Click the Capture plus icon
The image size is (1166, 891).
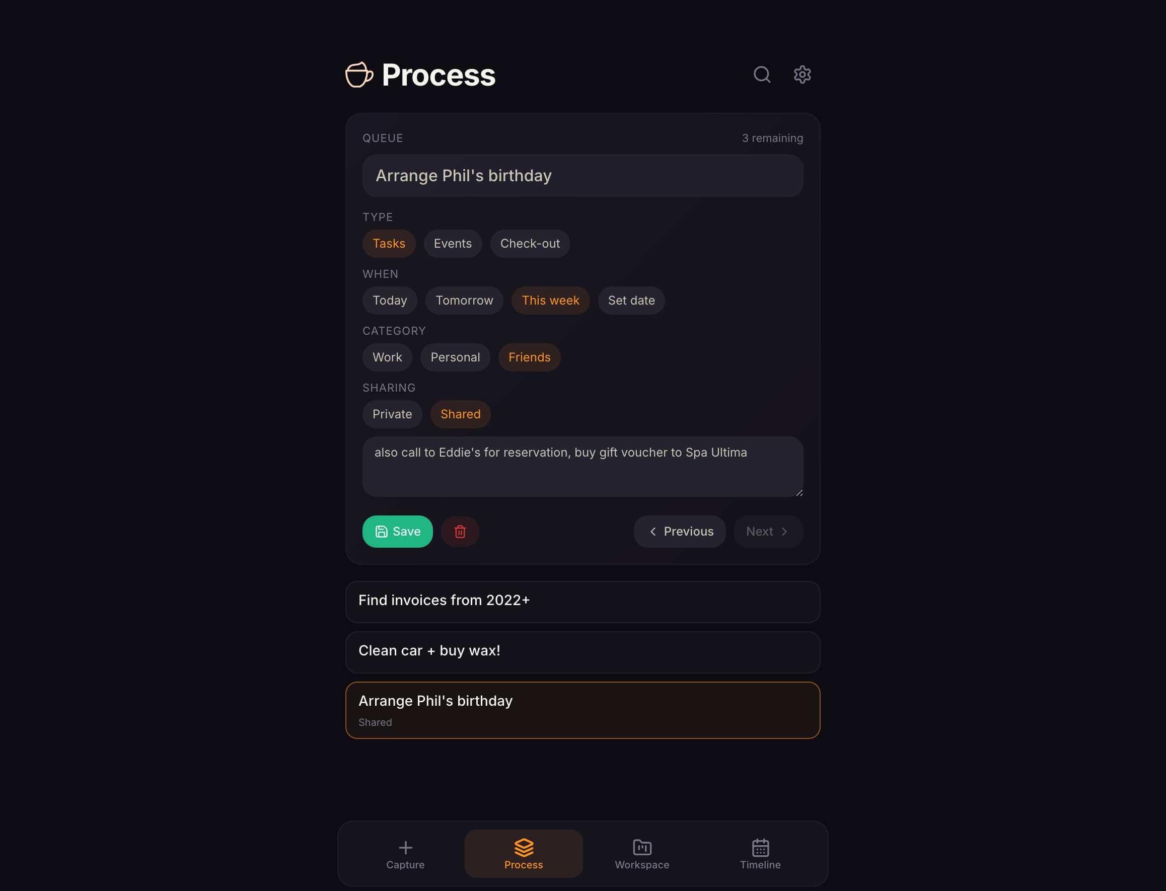coord(405,848)
